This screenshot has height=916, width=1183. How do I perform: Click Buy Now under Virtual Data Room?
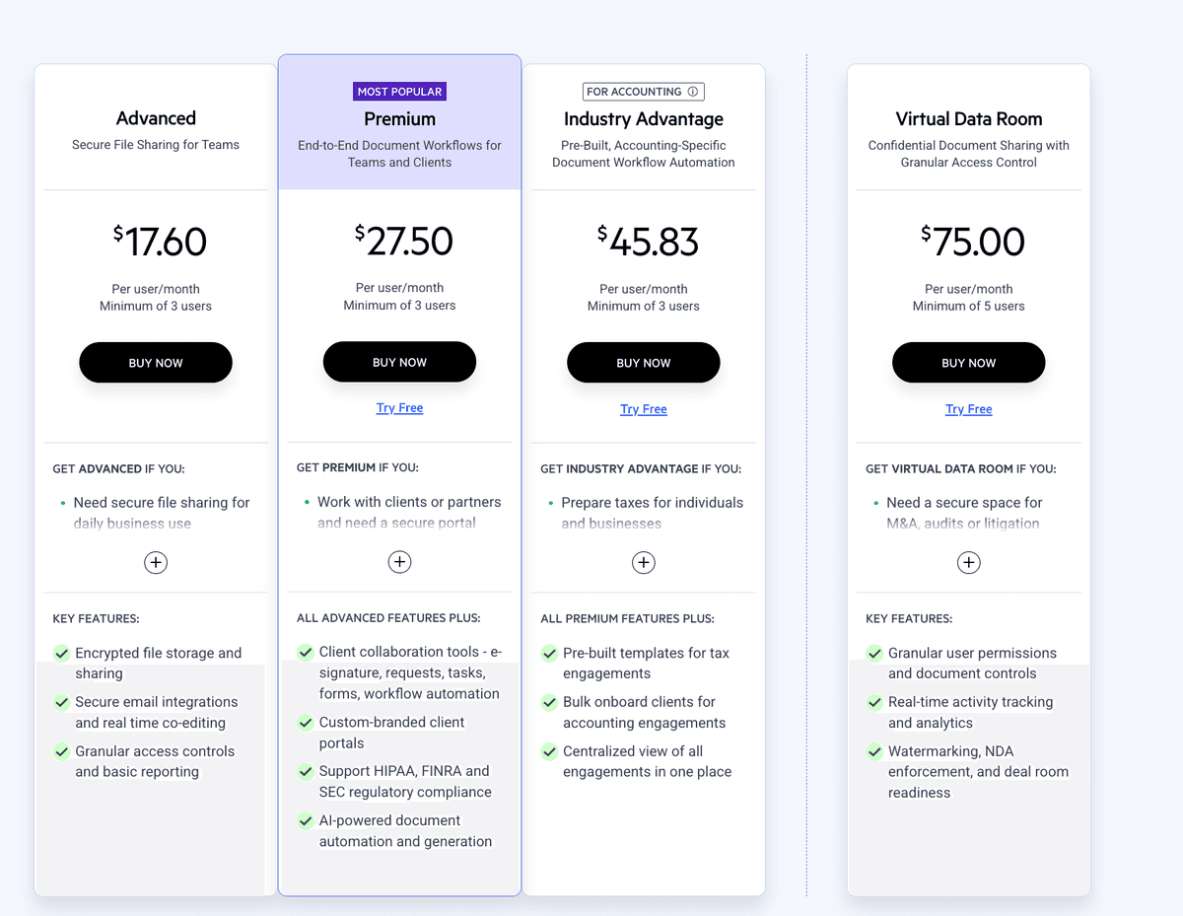click(968, 362)
